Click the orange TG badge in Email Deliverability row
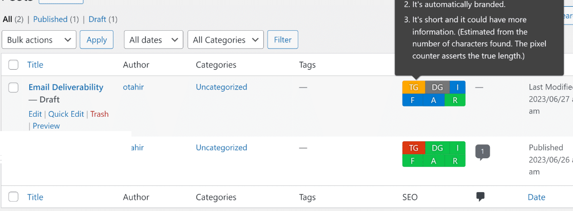This screenshot has height=211, width=573. pos(414,87)
